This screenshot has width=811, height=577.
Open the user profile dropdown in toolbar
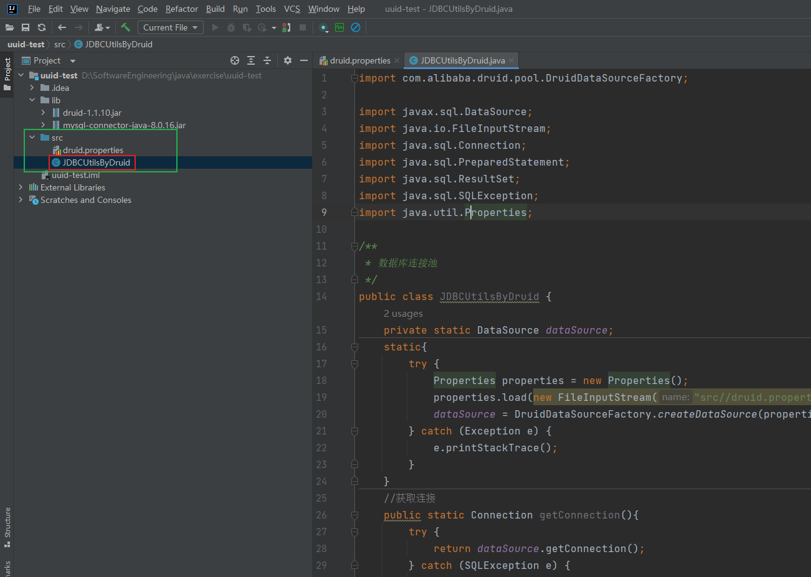[102, 27]
